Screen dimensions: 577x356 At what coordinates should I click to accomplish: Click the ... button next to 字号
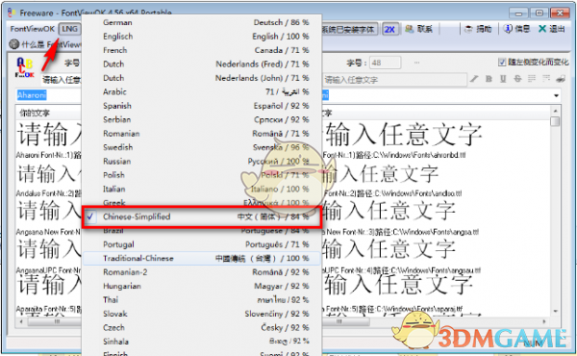(x=416, y=63)
